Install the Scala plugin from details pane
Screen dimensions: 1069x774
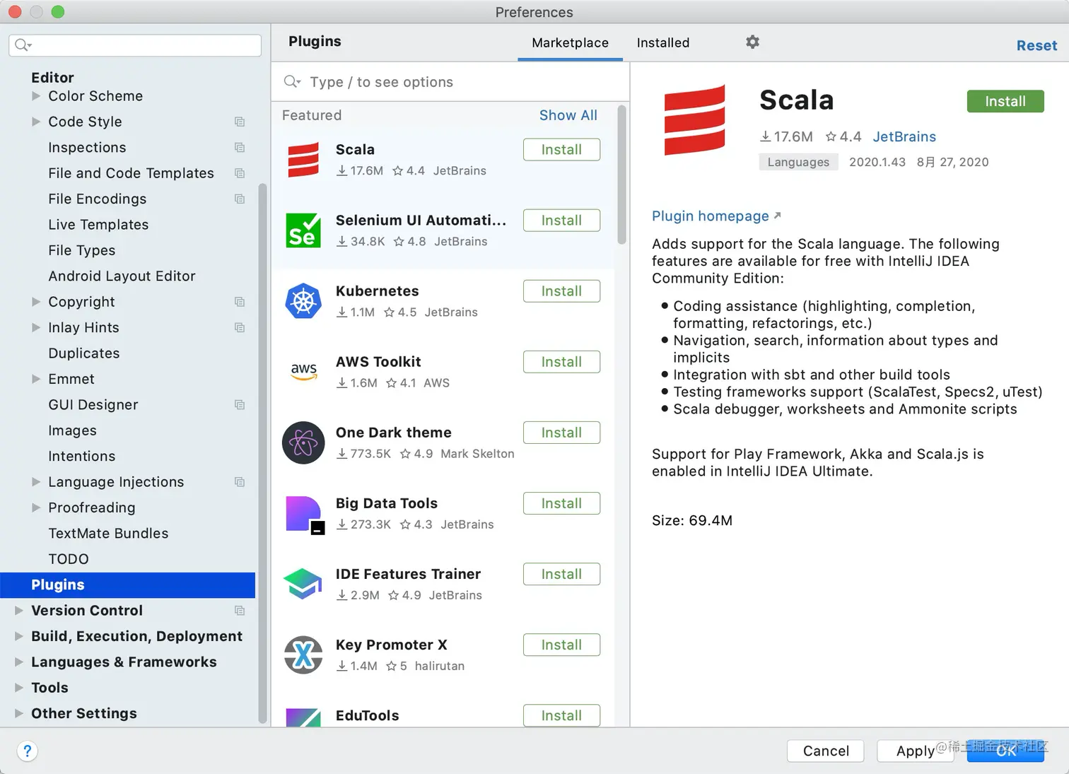coord(1005,101)
